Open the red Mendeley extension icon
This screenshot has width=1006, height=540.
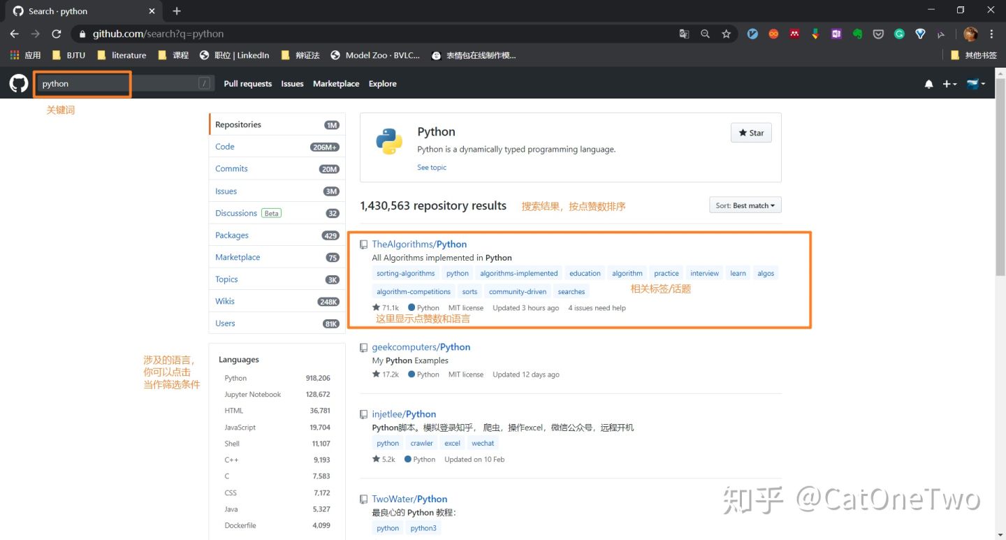(x=794, y=34)
